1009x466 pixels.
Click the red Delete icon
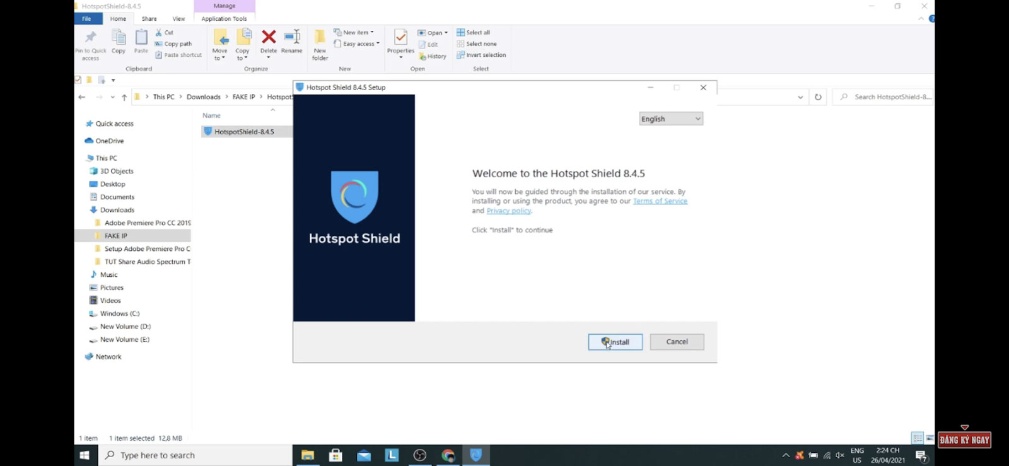click(269, 38)
